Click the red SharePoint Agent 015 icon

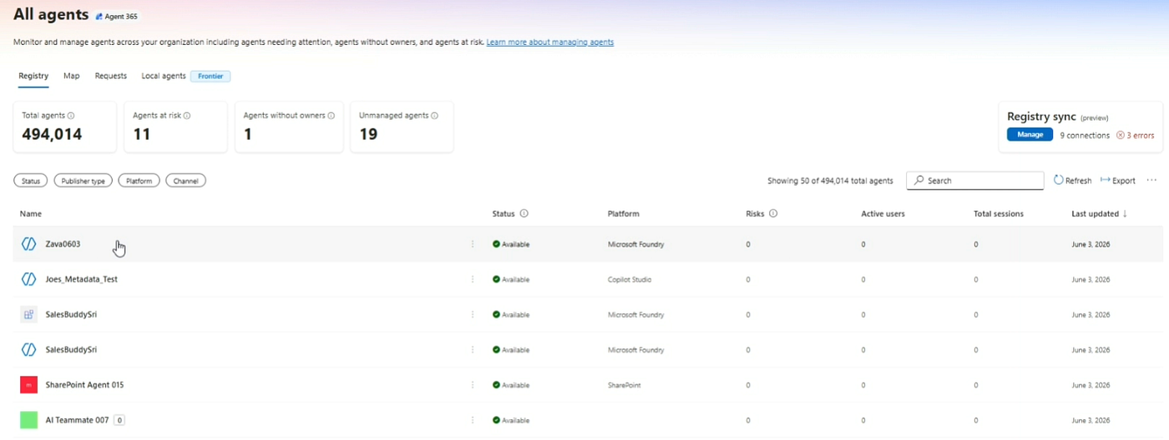pyautogui.click(x=28, y=385)
